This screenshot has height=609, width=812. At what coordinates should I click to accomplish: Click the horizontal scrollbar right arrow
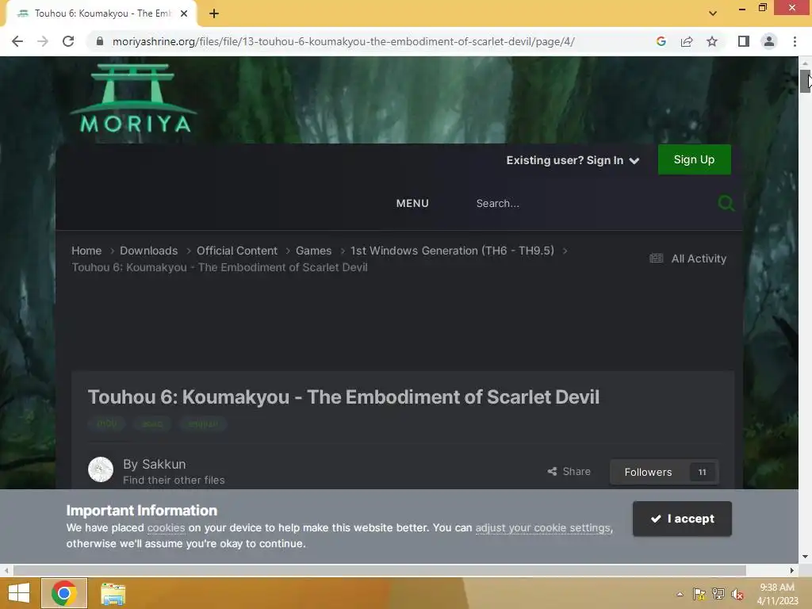pyautogui.click(x=792, y=570)
